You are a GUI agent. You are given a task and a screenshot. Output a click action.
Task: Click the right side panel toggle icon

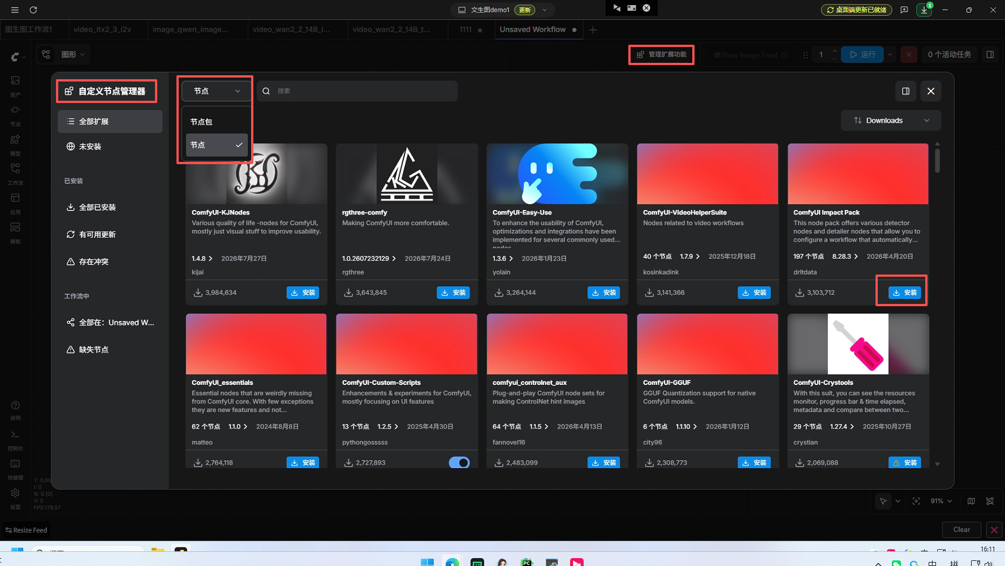(990, 54)
